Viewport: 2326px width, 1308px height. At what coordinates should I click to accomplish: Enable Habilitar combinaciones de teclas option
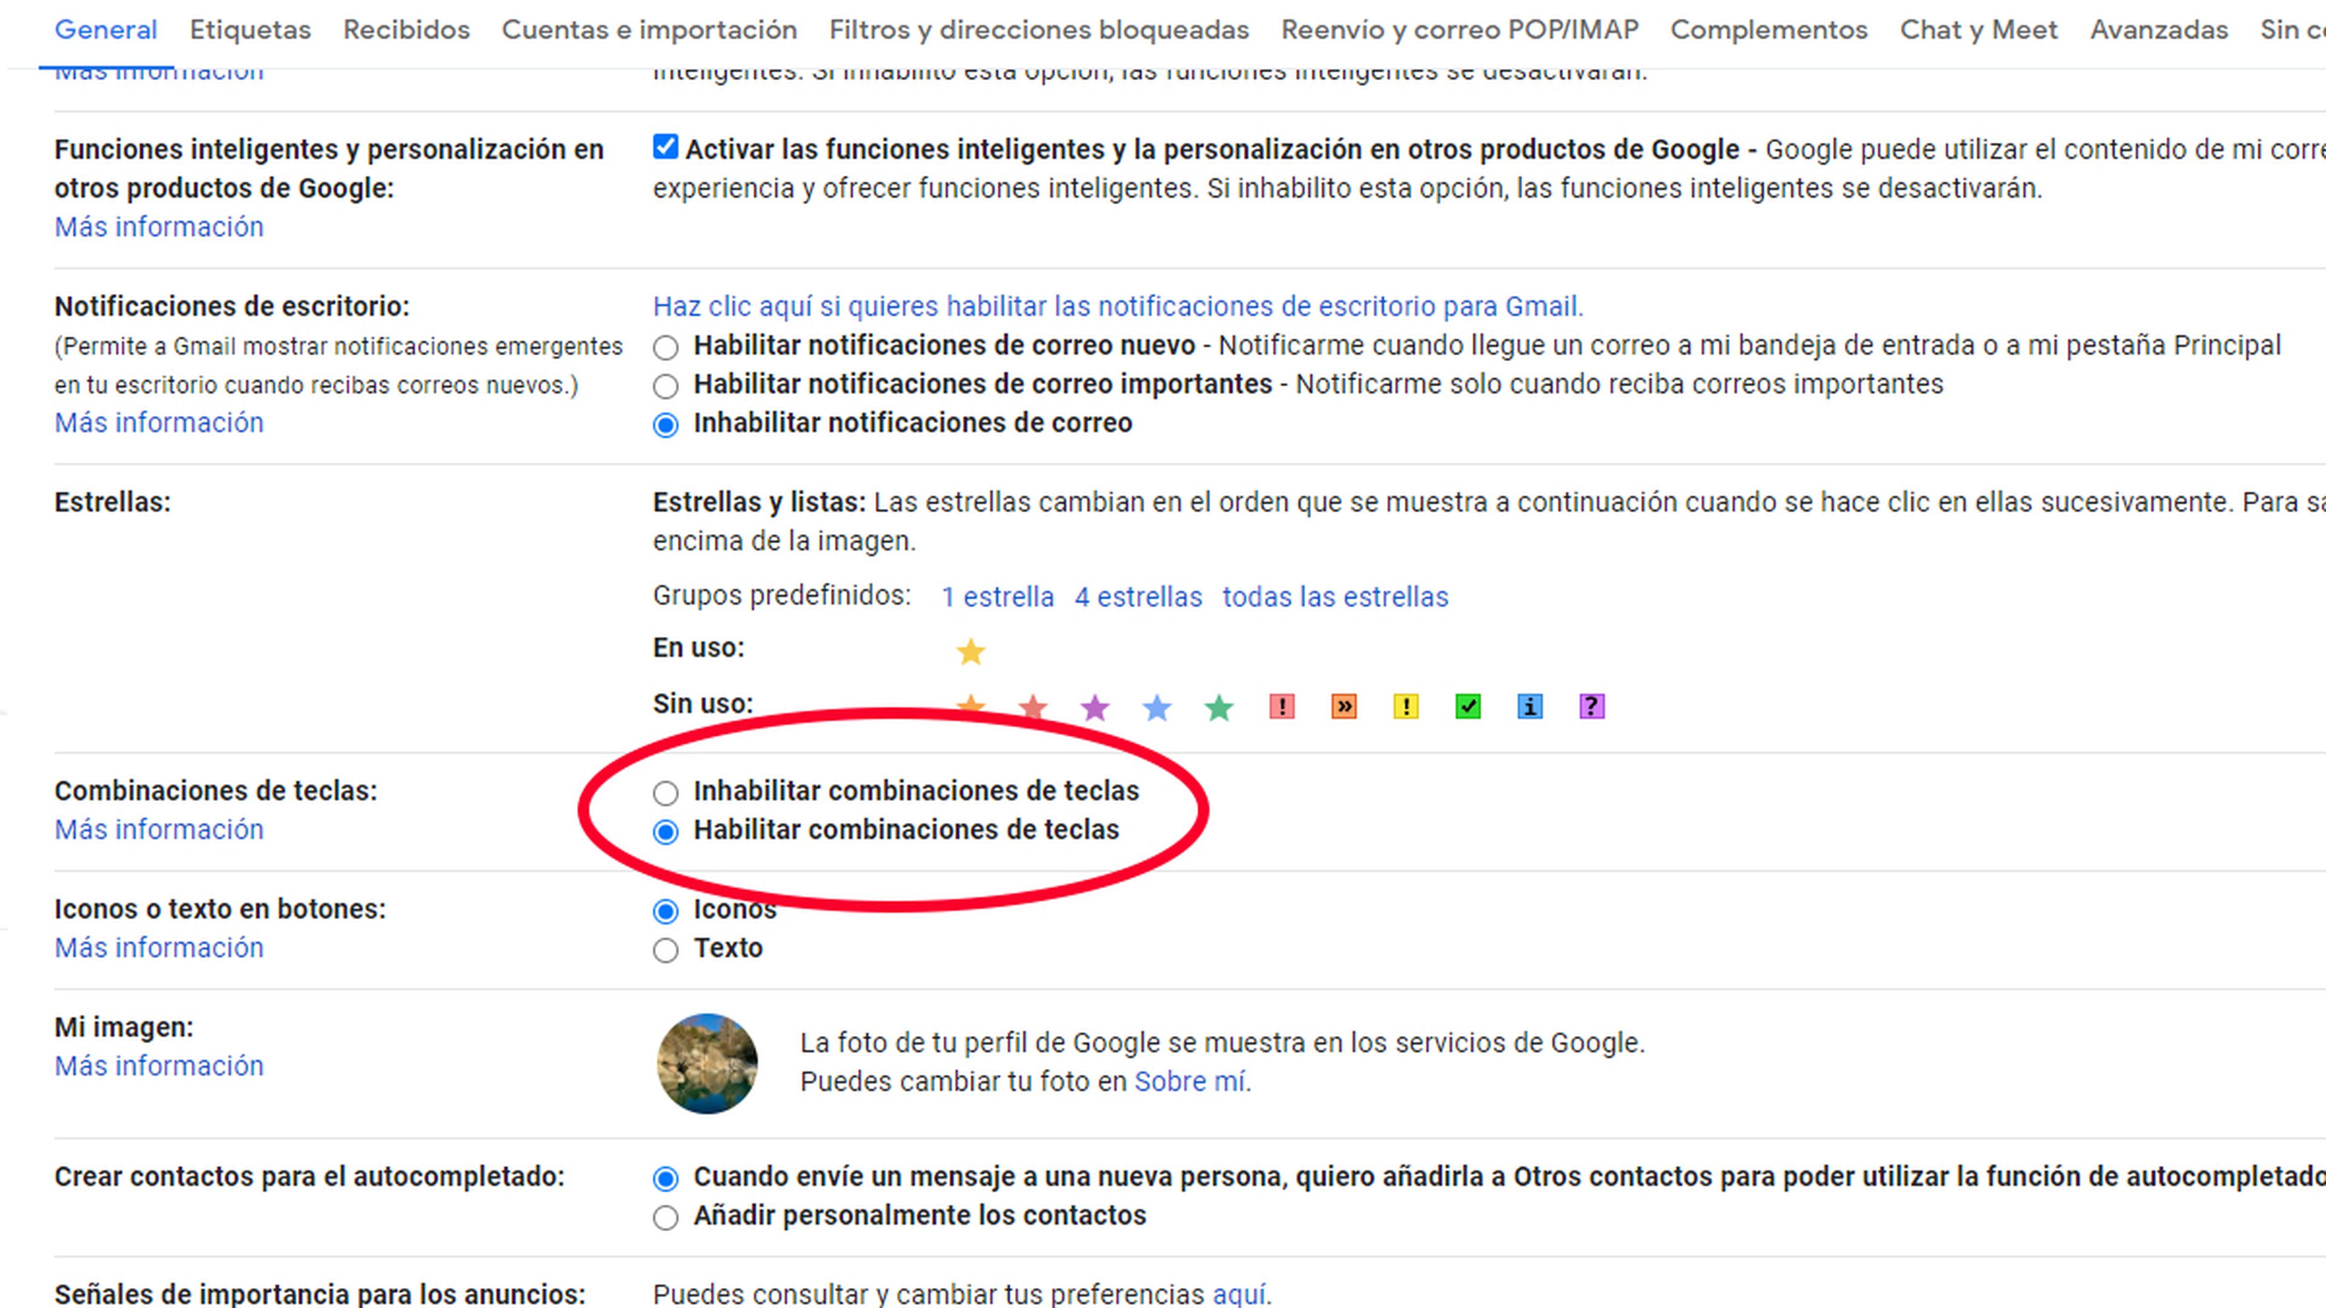(664, 829)
